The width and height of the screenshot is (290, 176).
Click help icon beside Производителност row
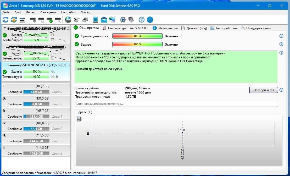(281, 36)
